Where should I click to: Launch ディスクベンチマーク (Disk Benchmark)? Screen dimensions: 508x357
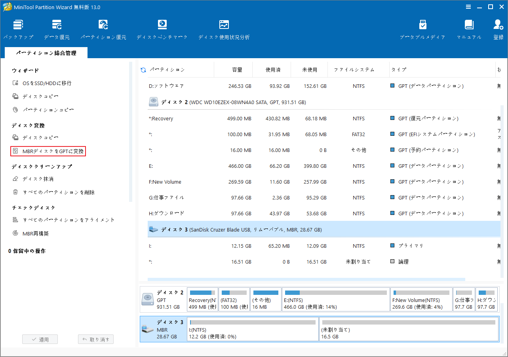(162, 28)
